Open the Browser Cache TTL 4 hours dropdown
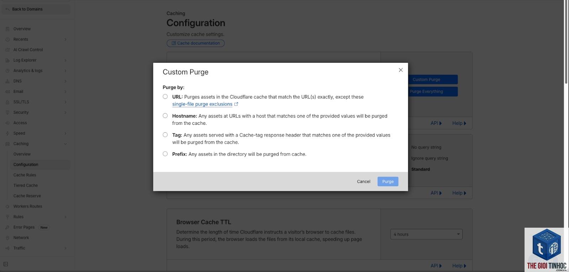Viewport: 569px width, 272px height. tap(426, 234)
